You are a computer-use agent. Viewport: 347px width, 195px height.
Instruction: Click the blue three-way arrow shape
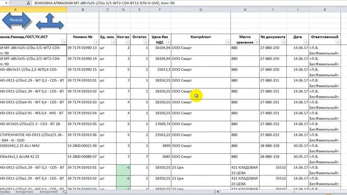[50, 22]
